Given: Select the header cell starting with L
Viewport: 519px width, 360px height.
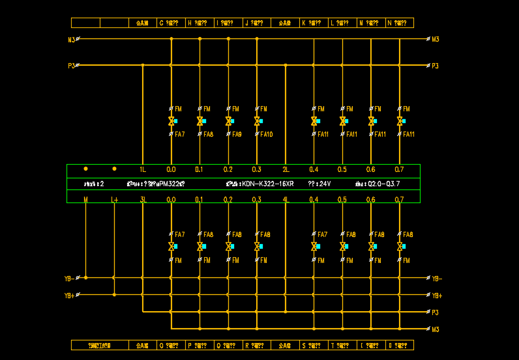Looking at the screenshot, I should tap(342, 23).
